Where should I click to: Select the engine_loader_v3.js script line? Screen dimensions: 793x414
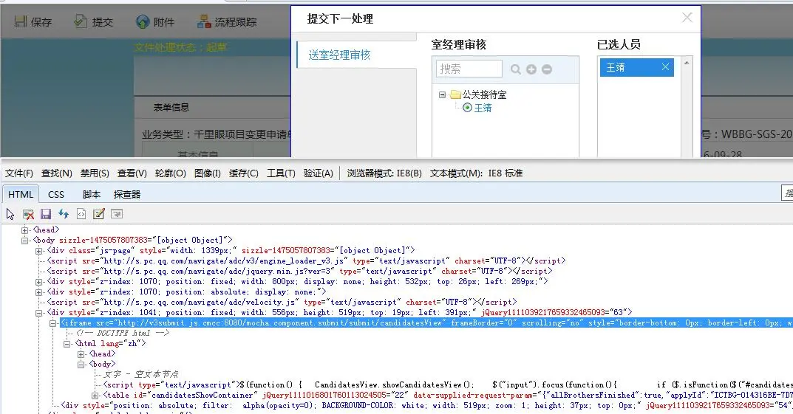(307, 261)
